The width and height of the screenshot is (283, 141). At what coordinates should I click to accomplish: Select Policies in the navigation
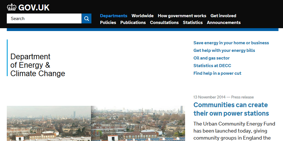point(108,23)
